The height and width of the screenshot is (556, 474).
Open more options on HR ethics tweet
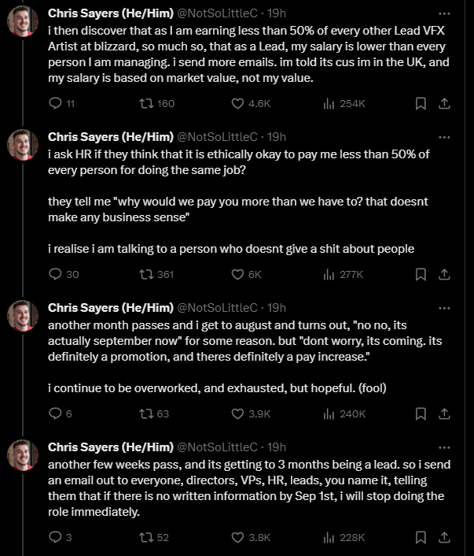(444, 138)
